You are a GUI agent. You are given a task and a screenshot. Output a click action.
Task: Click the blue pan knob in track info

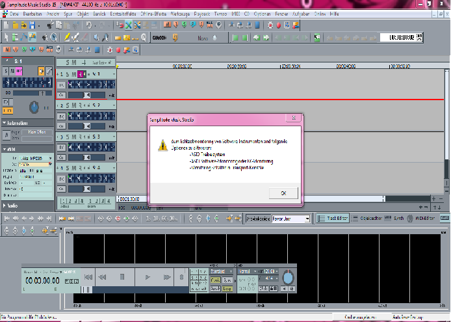pyautogui.click(x=34, y=107)
